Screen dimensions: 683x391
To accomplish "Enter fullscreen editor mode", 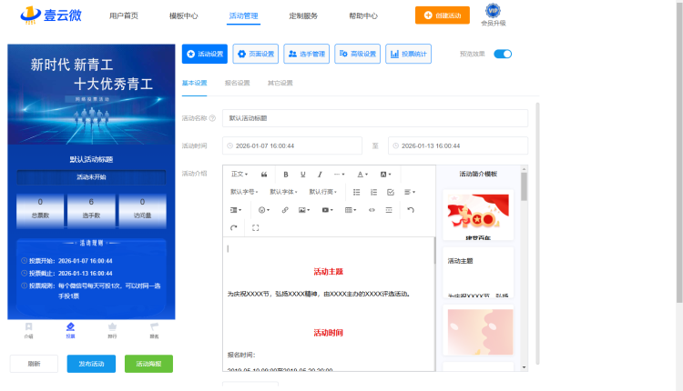I will [255, 227].
